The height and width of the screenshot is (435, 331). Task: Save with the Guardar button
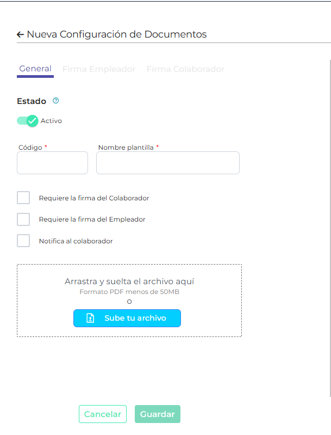coord(158,414)
